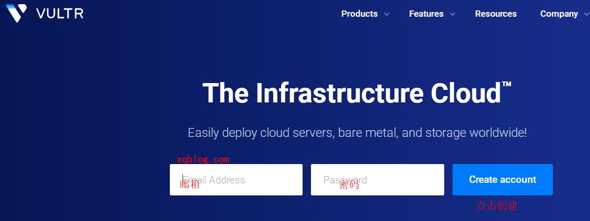This screenshot has height=221, width=590.
Task: Expand the Features dropdown chevron
Action: tap(452, 14)
